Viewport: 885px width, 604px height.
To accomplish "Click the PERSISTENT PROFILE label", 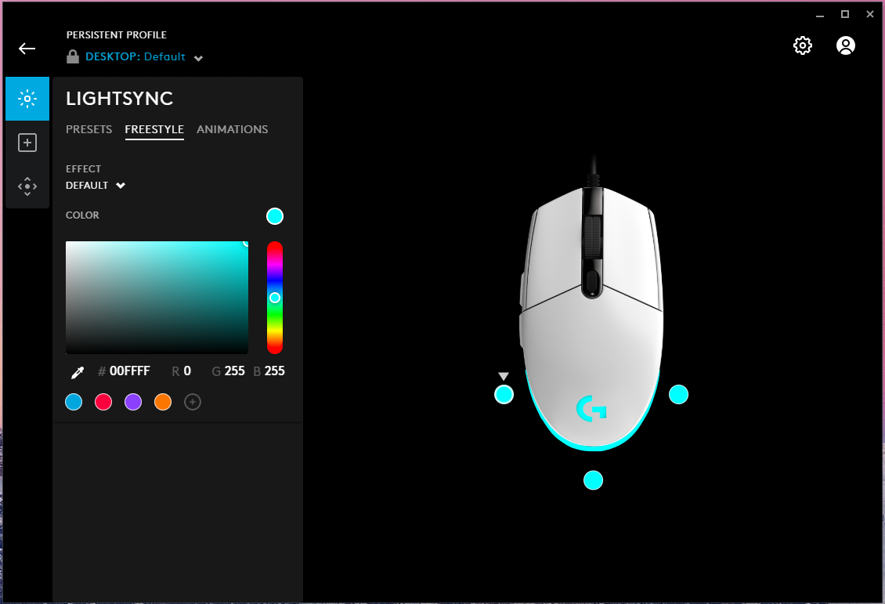I will click(x=117, y=35).
